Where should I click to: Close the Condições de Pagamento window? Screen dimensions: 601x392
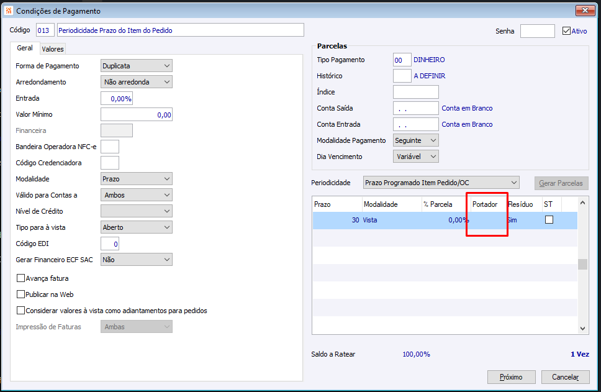click(585, 11)
